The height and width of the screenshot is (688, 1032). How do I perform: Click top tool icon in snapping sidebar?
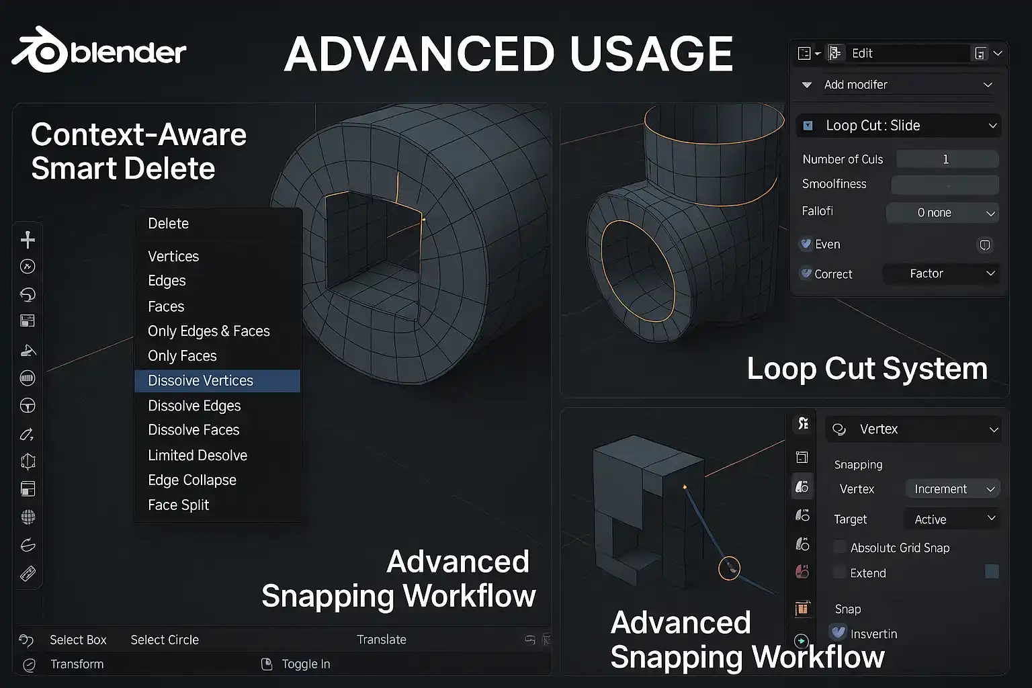point(802,423)
